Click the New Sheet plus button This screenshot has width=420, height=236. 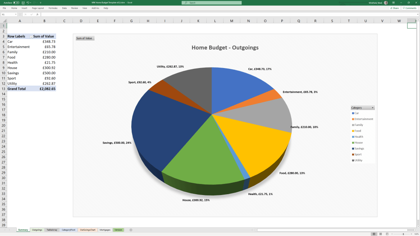pos(131,230)
